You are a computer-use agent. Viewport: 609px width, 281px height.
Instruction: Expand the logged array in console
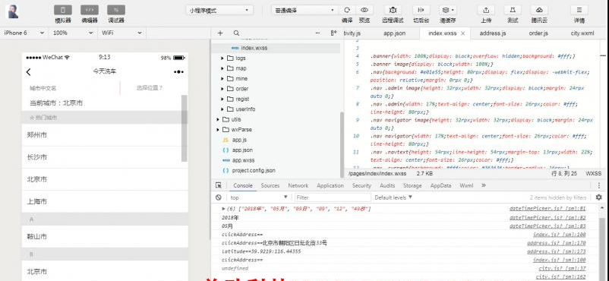[224, 209]
